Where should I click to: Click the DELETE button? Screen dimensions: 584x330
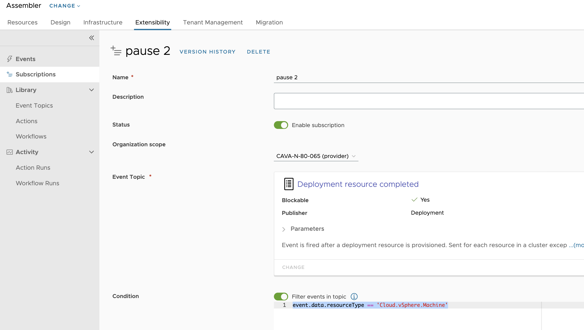tap(258, 52)
